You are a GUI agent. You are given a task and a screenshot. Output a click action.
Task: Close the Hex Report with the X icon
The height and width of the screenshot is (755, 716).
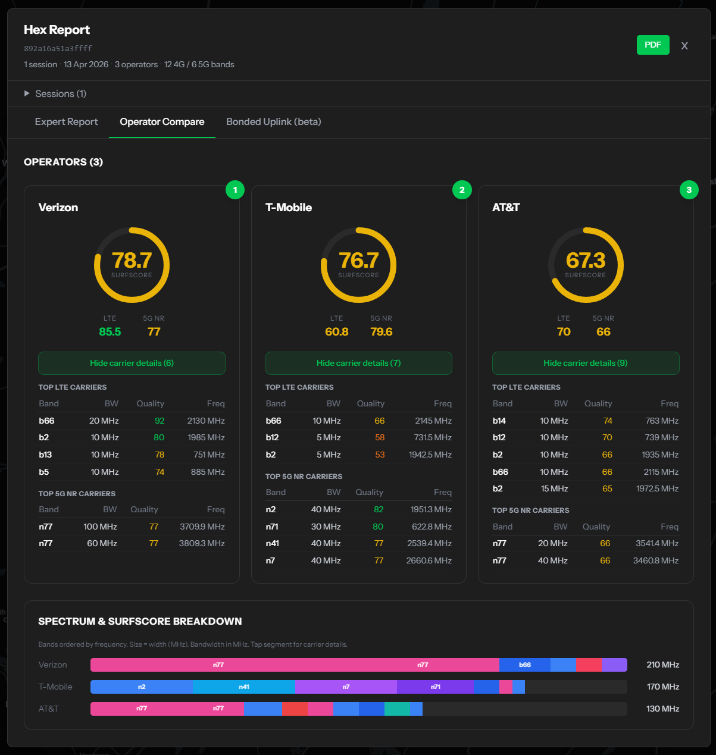pos(684,46)
